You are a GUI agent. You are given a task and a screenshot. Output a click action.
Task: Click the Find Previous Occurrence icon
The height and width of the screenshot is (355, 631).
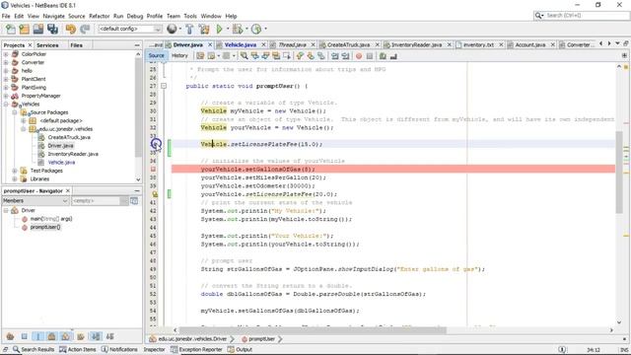254,56
